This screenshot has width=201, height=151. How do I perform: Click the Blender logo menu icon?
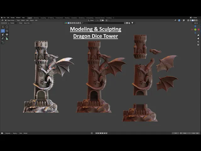2,18
